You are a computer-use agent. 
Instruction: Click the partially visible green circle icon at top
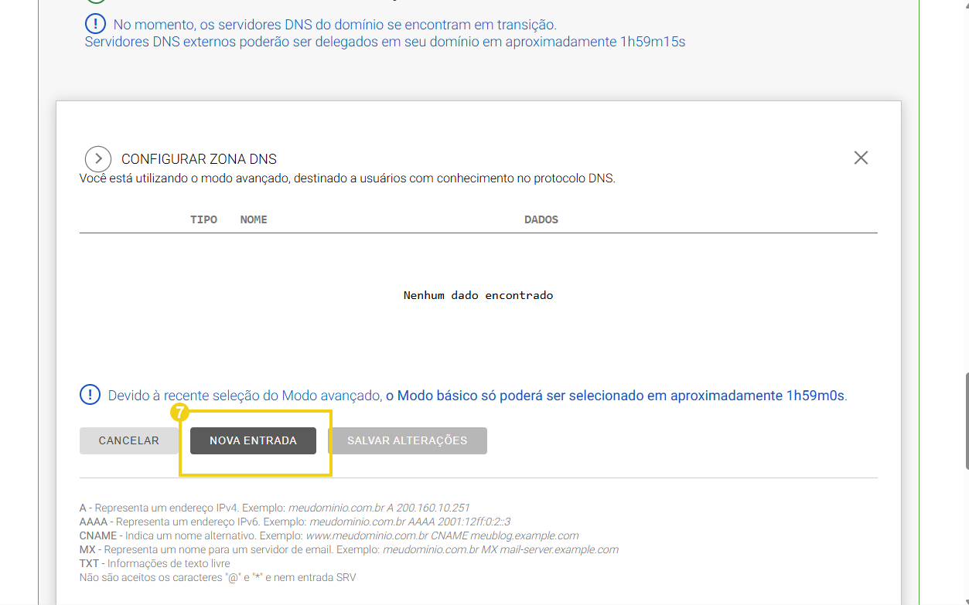tap(94, 3)
